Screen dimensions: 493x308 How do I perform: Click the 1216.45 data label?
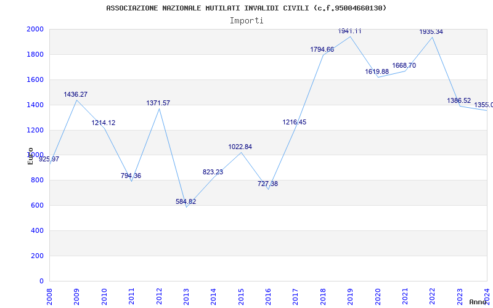(295, 122)
